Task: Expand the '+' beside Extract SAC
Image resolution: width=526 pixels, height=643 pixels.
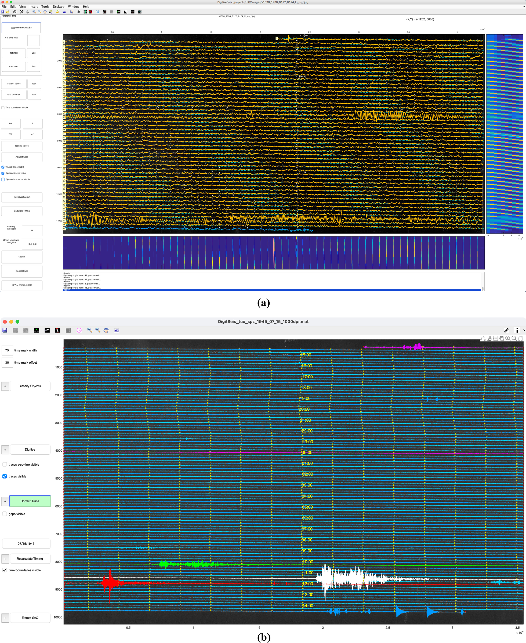Action: [x=5, y=618]
